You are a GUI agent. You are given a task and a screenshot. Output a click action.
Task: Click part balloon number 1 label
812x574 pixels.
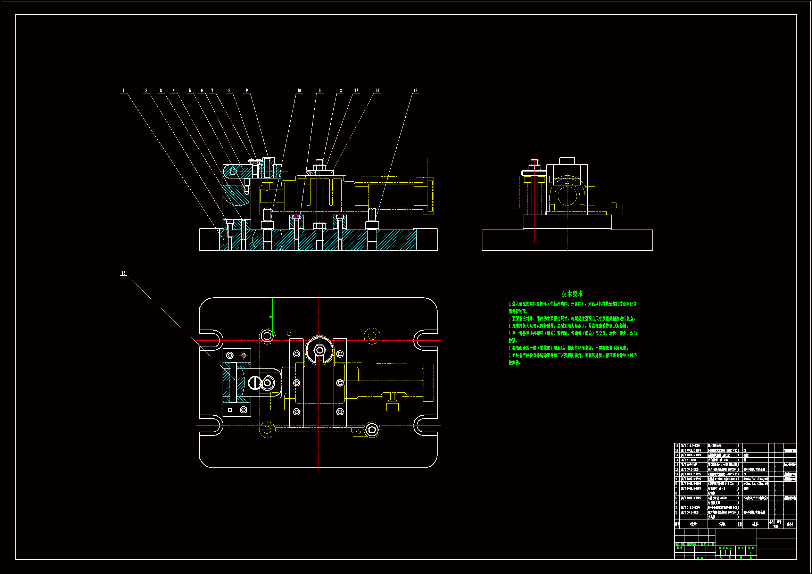coord(123,91)
